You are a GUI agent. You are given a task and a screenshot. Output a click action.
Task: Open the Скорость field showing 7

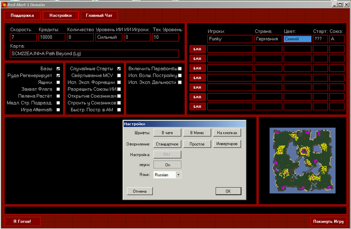pyautogui.click(x=23, y=37)
